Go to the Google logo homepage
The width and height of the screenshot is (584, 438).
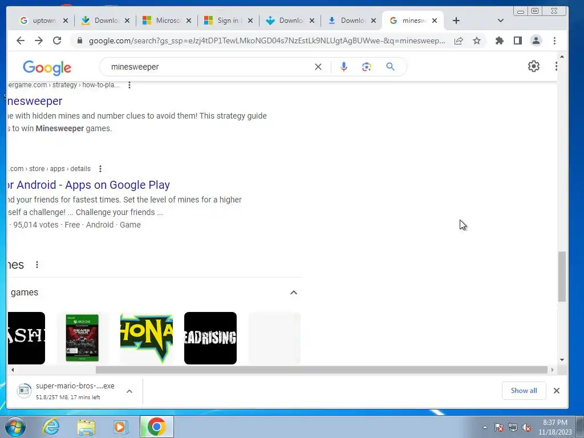(x=47, y=67)
